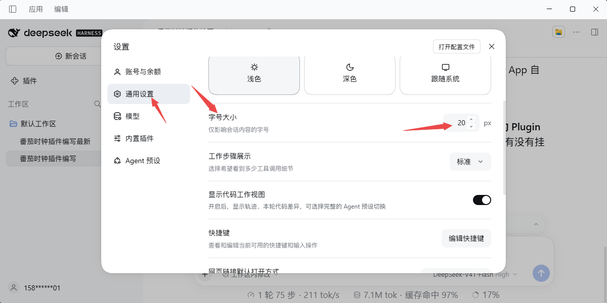Image resolution: width=607 pixels, height=303 pixels.
Task: Focus the 字号大小 number field
Action: click(461, 123)
